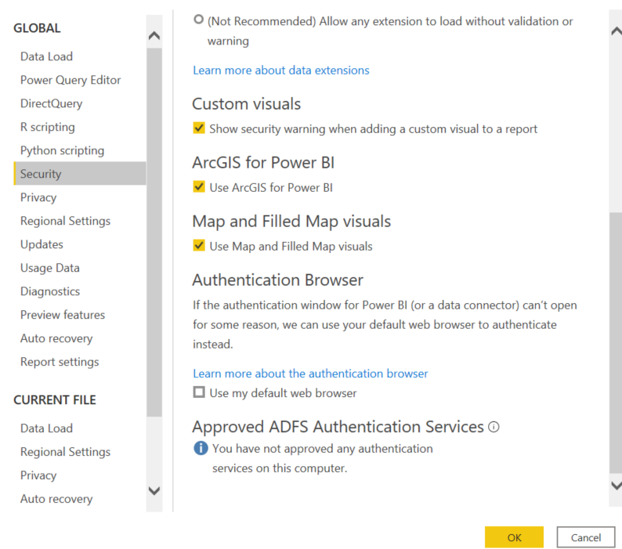Open Current File Data Load settings

point(46,428)
